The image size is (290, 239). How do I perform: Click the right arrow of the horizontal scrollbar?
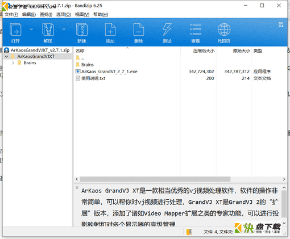click(x=284, y=179)
